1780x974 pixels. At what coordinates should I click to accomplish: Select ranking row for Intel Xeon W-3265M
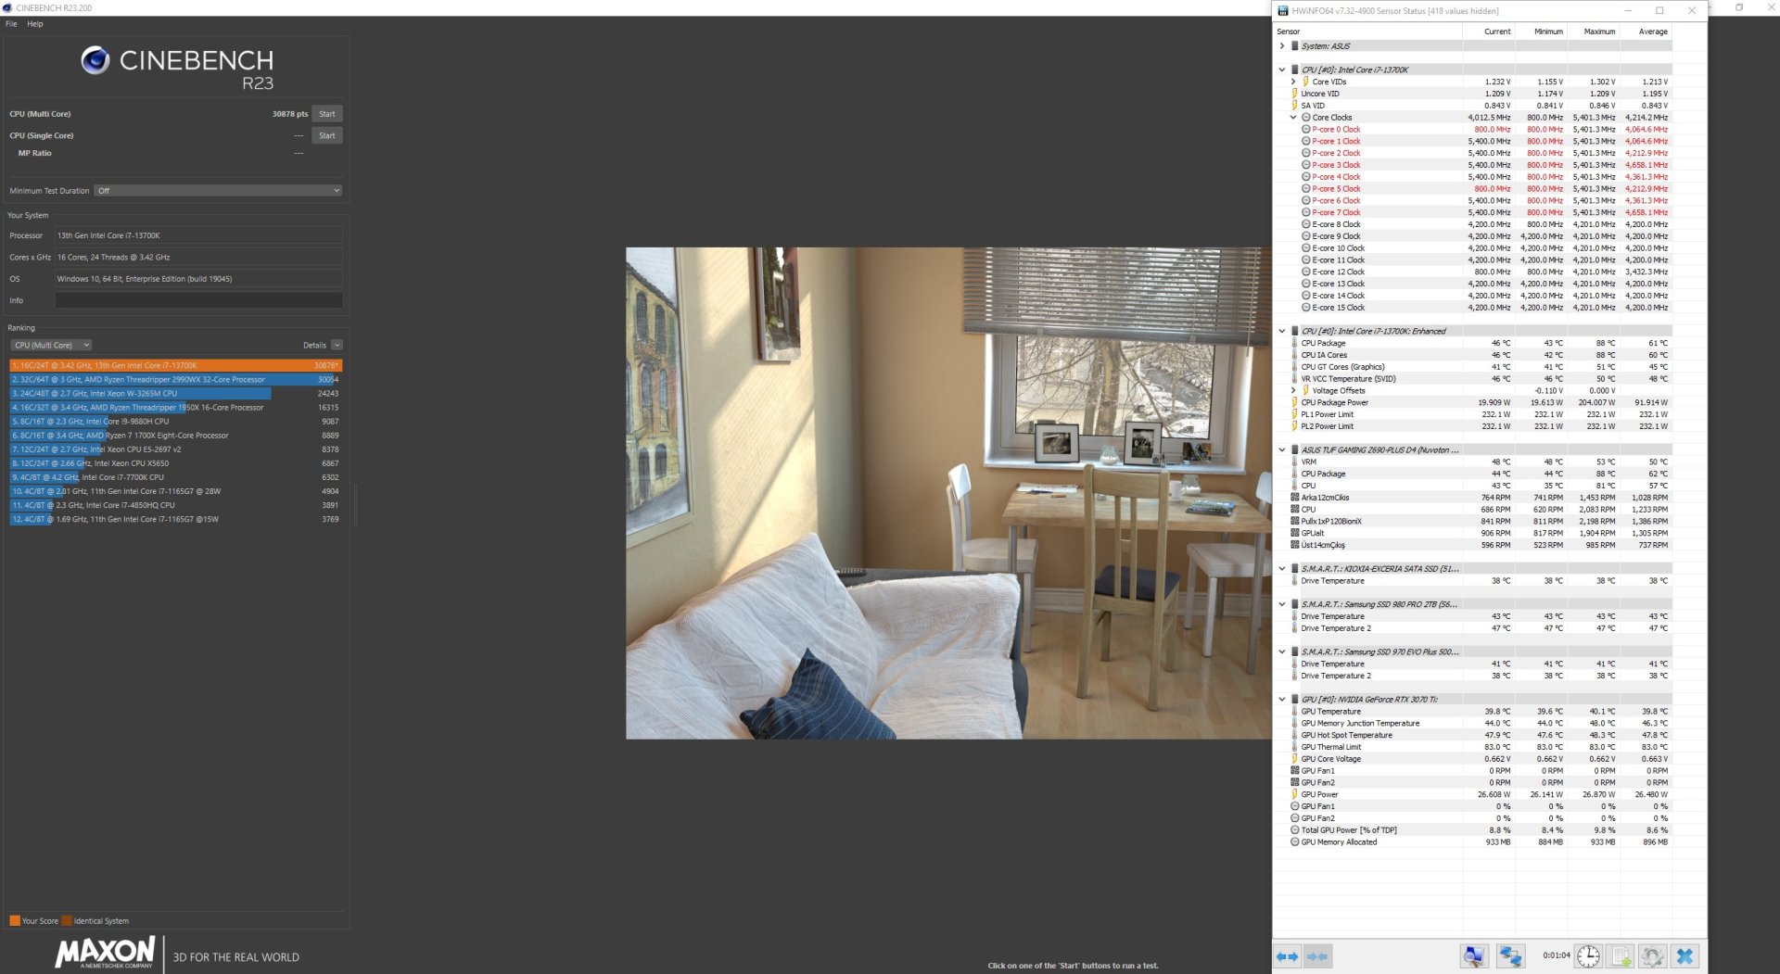(x=176, y=394)
